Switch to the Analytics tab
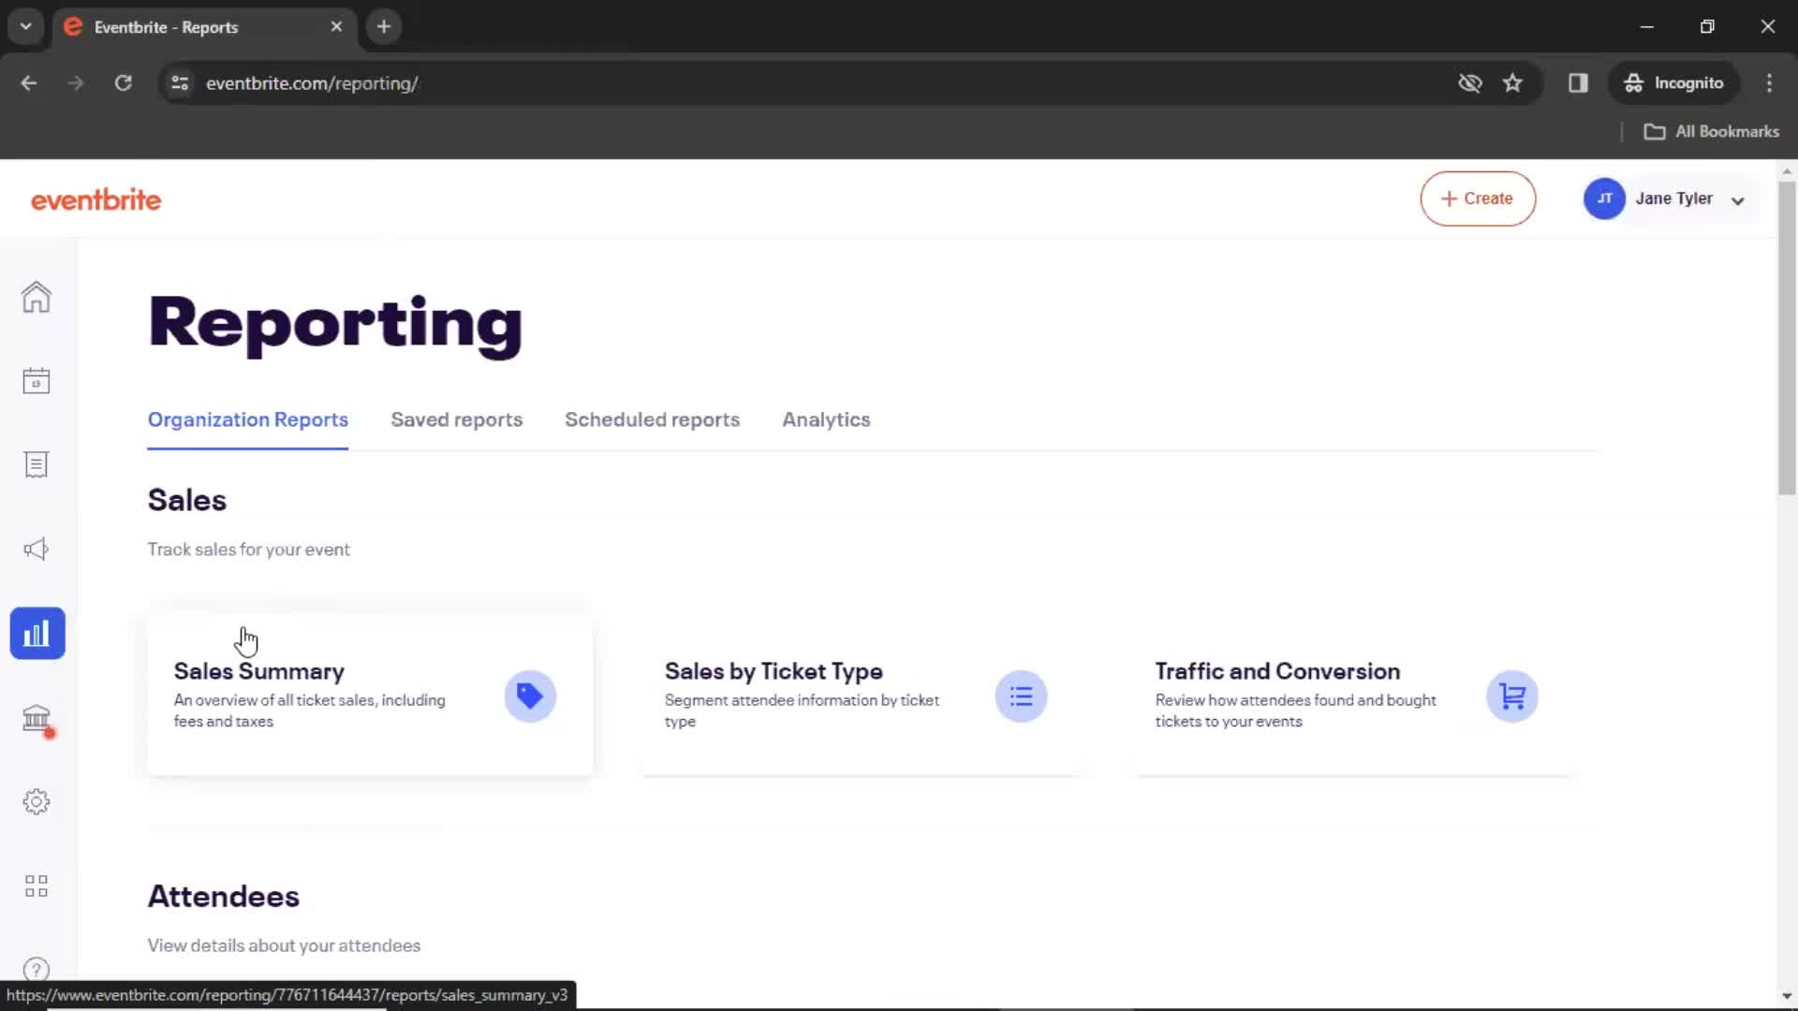This screenshot has width=1798, height=1011. point(826,419)
